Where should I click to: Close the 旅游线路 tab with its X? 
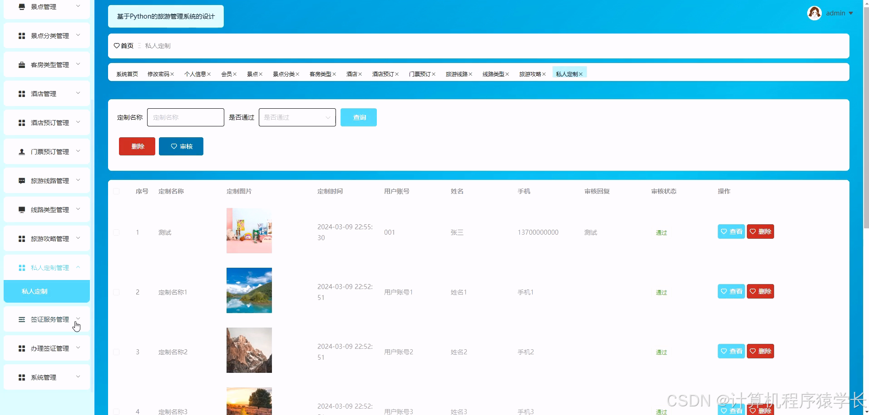click(x=470, y=74)
